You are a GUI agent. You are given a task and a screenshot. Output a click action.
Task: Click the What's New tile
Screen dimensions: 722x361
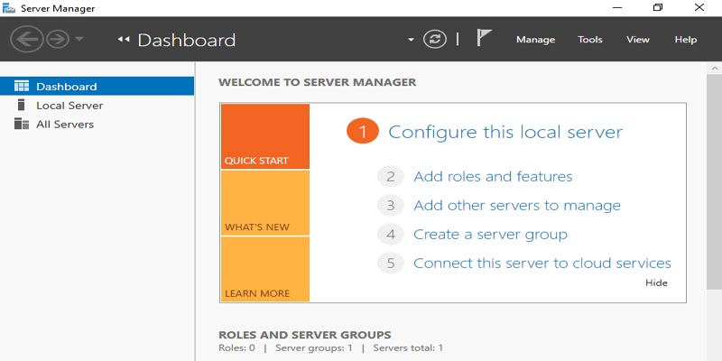pos(264,203)
